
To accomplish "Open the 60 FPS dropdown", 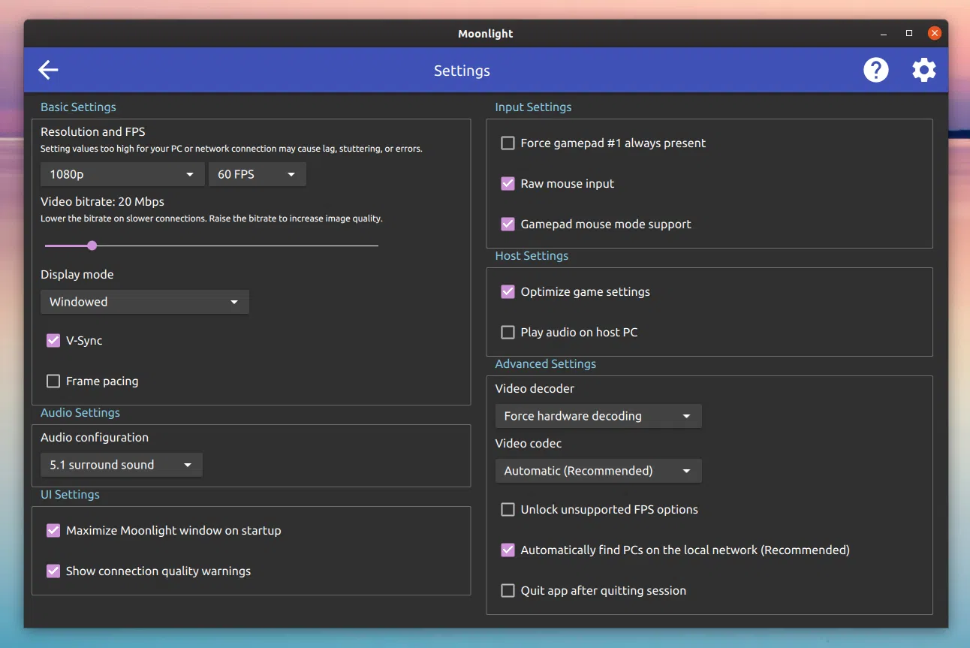I will coord(258,174).
